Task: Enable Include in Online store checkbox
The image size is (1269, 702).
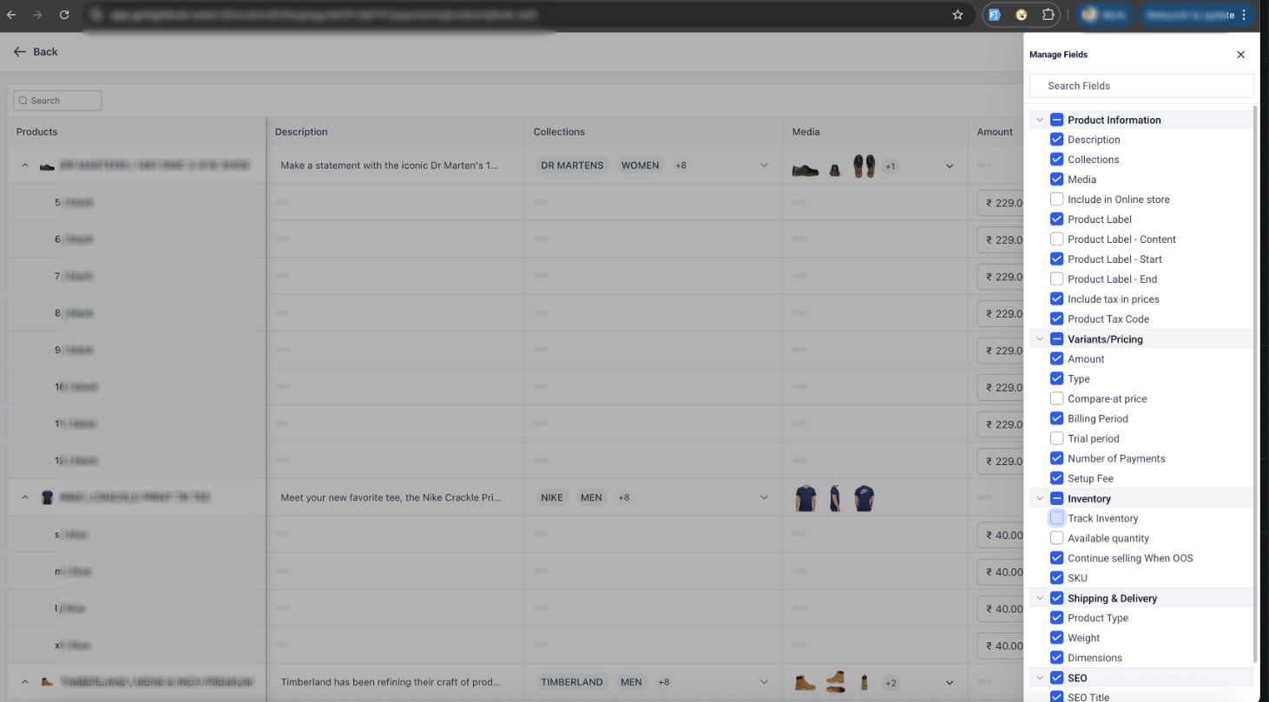Action: tap(1056, 200)
